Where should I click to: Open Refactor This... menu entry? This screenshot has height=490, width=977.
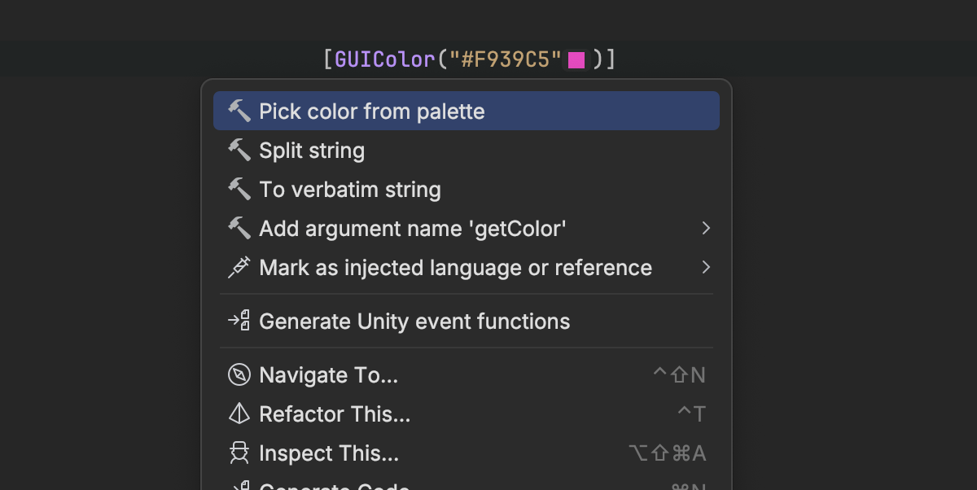click(x=335, y=414)
